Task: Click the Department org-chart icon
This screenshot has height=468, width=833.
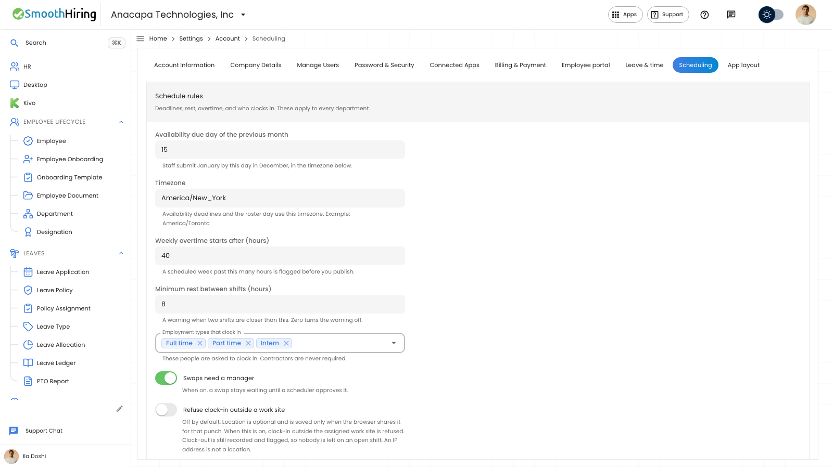Action: pyautogui.click(x=28, y=214)
